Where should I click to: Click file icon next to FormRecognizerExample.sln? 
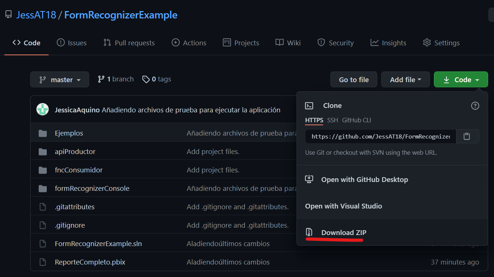(x=43, y=243)
